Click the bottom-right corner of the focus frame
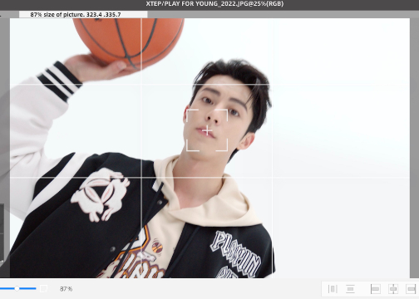Image resolution: width=419 pixels, height=299 pixels. click(x=222, y=145)
